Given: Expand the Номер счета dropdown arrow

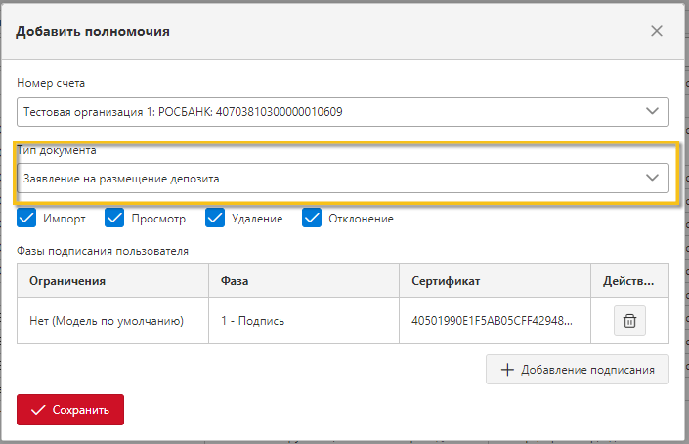Looking at the screenshot, I should (652, 111).
